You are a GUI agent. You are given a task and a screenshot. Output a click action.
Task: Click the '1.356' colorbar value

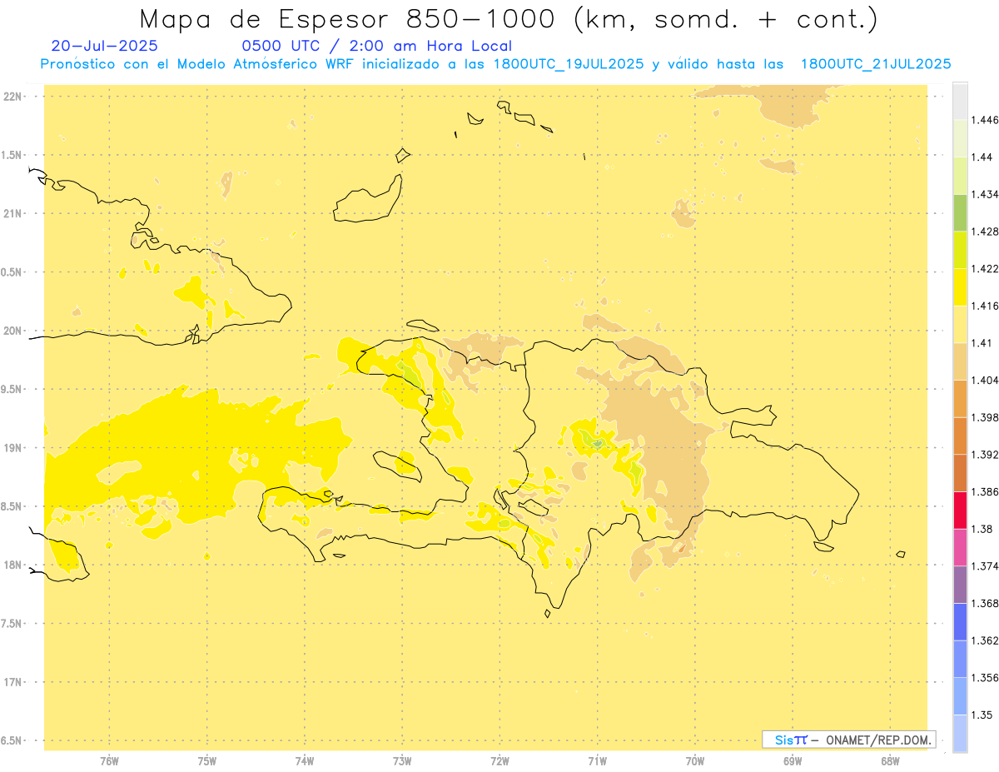click(984, 678)
